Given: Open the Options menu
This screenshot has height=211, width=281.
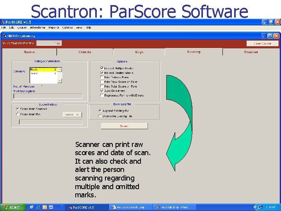Looking at the screenshot, I should tap(68, 28).
